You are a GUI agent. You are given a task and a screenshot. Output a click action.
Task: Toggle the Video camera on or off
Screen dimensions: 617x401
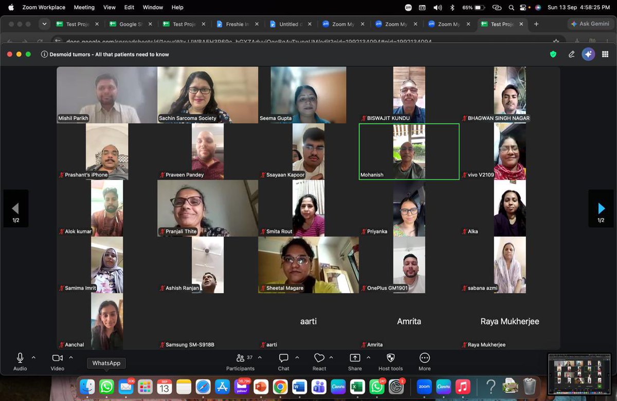coord(57,358)
